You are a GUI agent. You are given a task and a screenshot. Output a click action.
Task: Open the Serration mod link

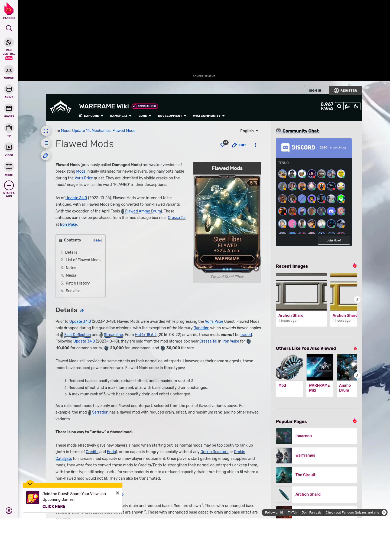tap(100, 412)
